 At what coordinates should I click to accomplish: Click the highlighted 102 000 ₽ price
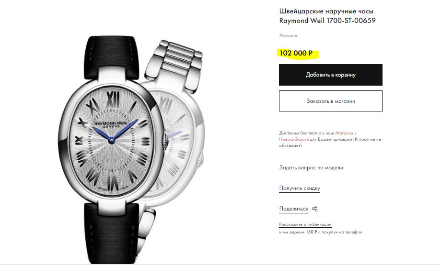point(296,53)
